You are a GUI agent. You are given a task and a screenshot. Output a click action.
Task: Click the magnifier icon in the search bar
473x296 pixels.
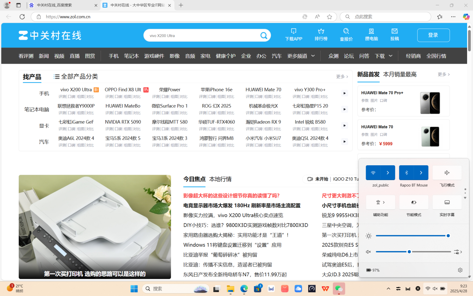coord(264,35)
